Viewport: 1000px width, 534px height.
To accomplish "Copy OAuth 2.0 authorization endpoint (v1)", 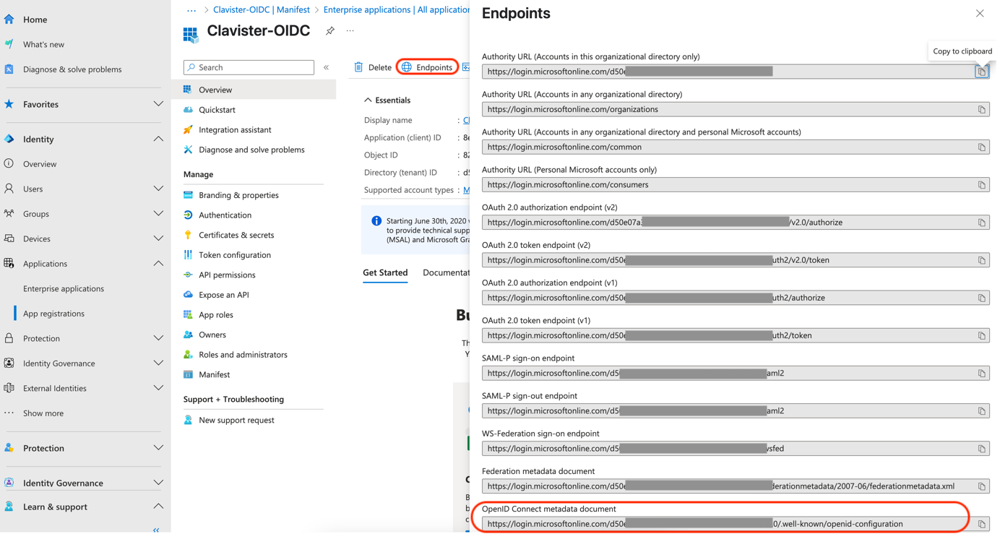I will click(981, 298).
